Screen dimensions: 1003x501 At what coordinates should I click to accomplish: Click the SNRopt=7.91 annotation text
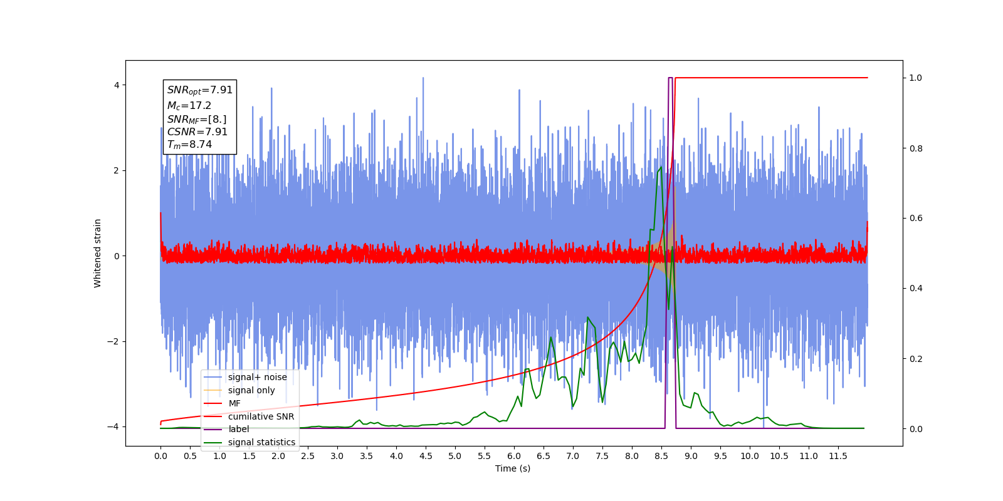tap(199, 90)
